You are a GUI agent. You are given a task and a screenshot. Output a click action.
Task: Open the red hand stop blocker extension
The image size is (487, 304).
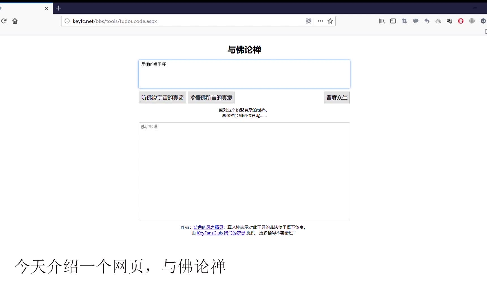point(461,21)
